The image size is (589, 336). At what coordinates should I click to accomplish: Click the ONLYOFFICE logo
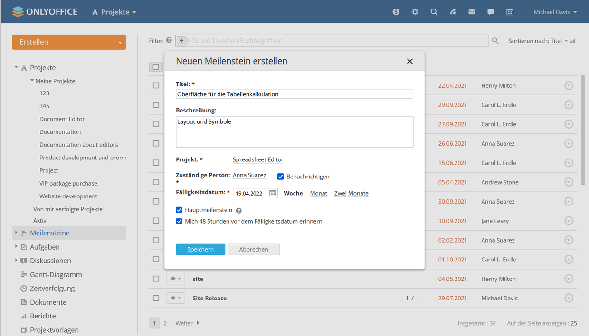pyautogui.click(x=45, y=12)
